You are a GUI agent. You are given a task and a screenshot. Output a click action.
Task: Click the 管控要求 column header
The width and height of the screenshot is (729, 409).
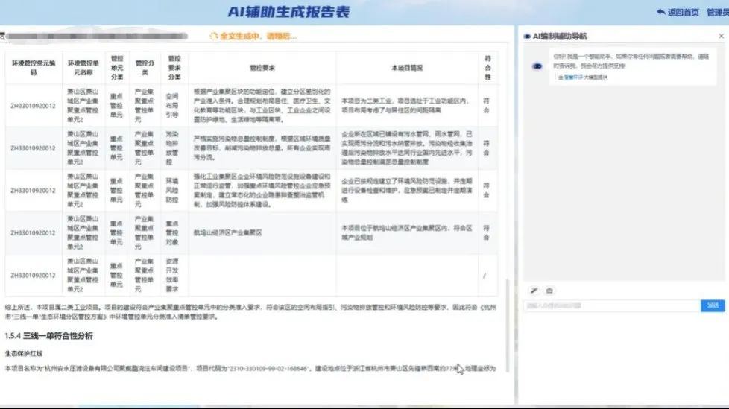262,68
